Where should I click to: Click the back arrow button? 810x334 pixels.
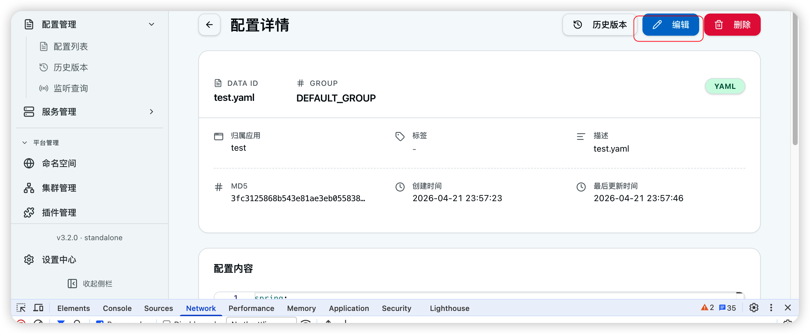coord(209,25)
